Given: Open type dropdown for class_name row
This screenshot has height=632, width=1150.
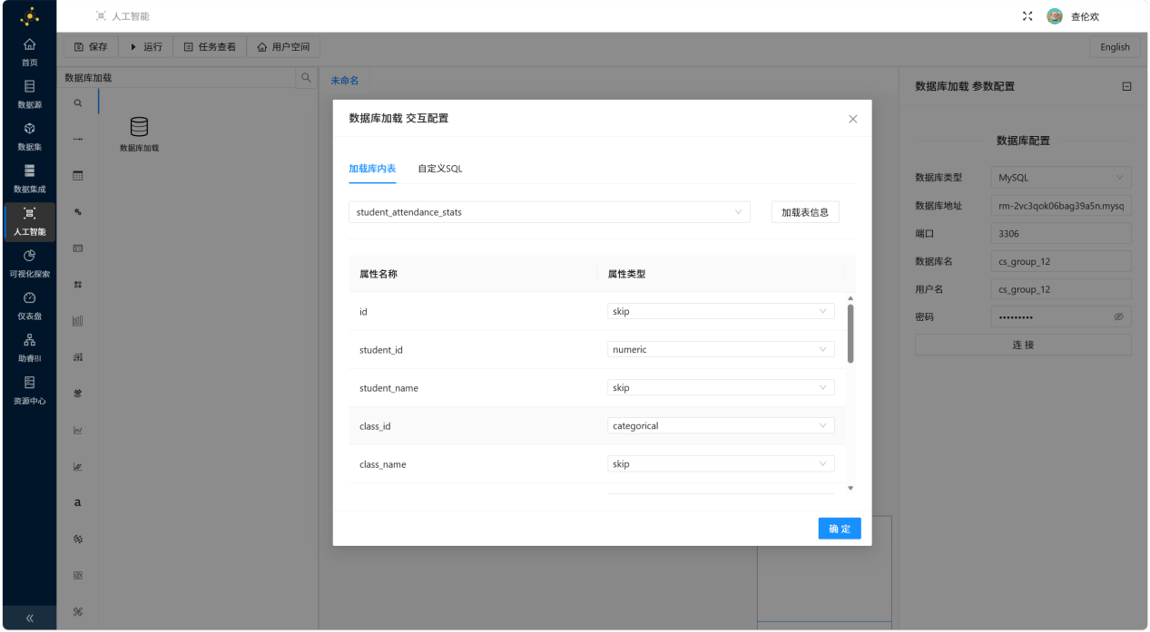Looking at the screenshot, I should tap(721, 463).
